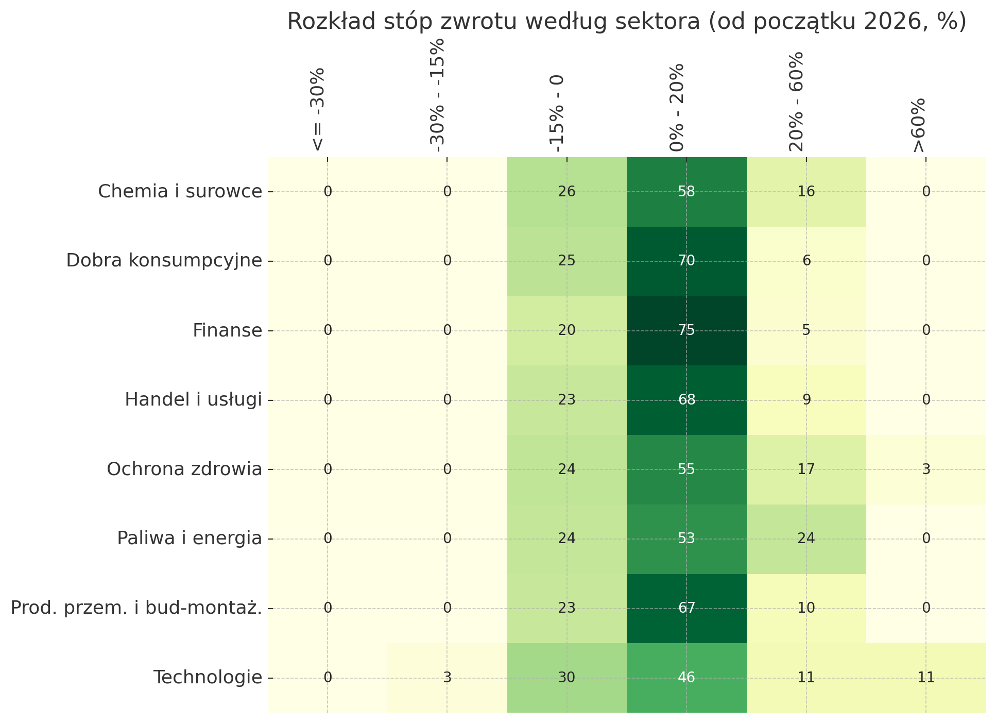996x723 pixels.
Task: Select the 20% - 60% column header
Action: click(797, 101)
